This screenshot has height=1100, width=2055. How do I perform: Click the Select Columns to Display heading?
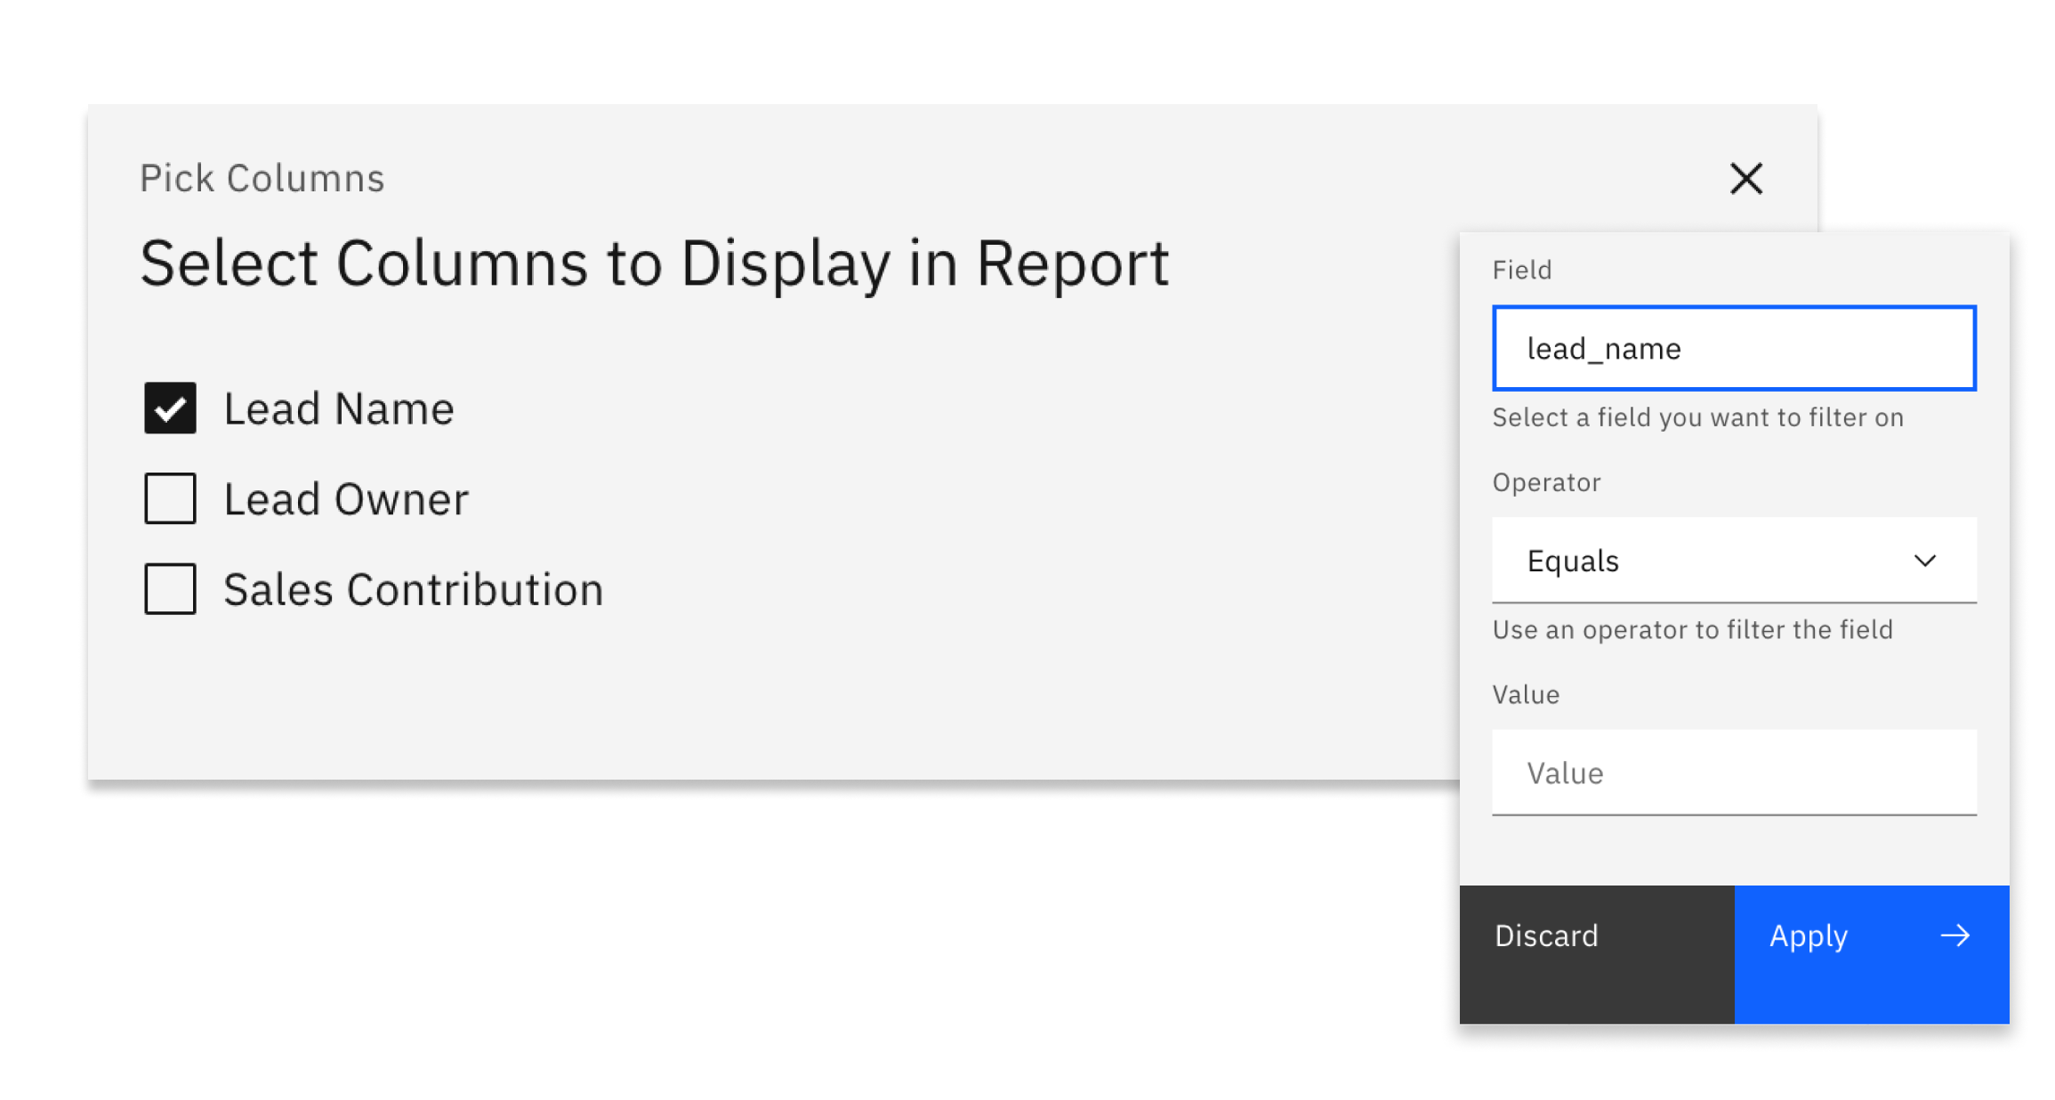click(654, 264)
